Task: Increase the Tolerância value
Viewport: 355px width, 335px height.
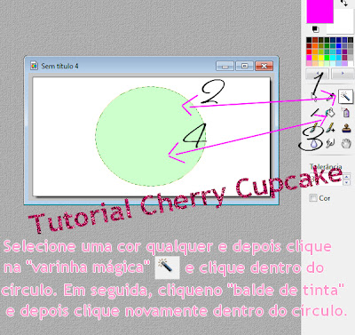Action: pos(346,177)
